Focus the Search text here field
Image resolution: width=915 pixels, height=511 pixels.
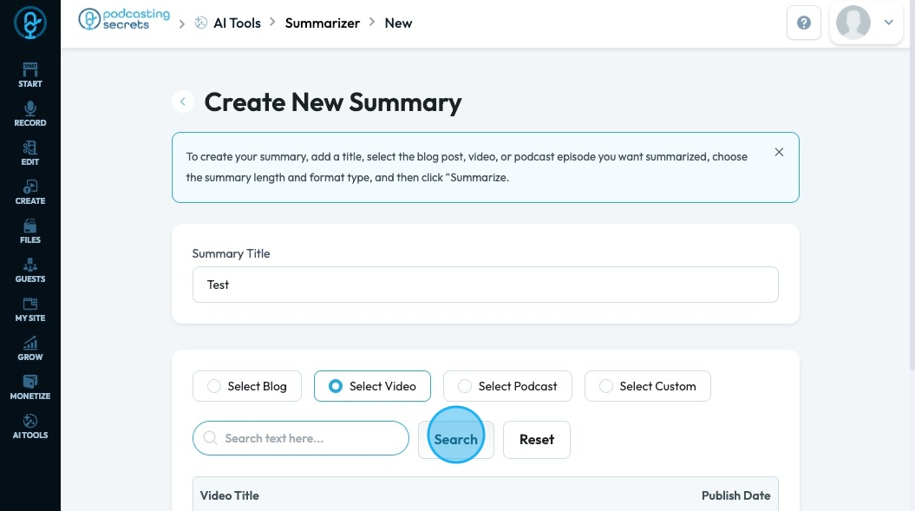point(301,438)
